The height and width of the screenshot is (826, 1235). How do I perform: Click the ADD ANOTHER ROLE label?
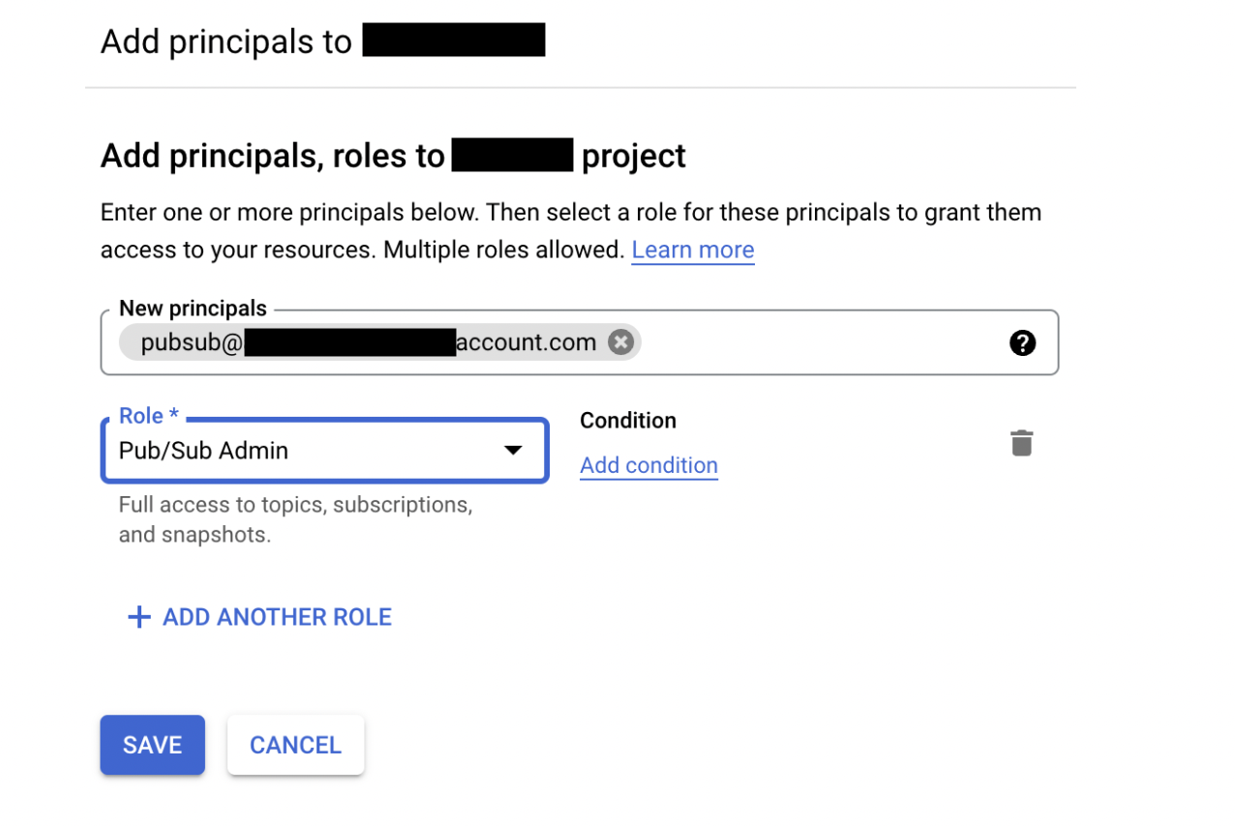(277, 617)
